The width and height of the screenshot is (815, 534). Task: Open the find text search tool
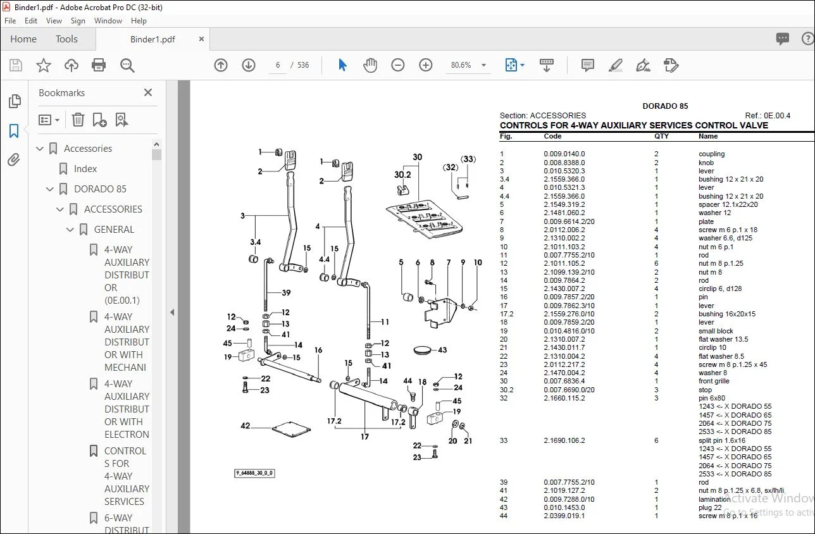(x=127, y=65)
